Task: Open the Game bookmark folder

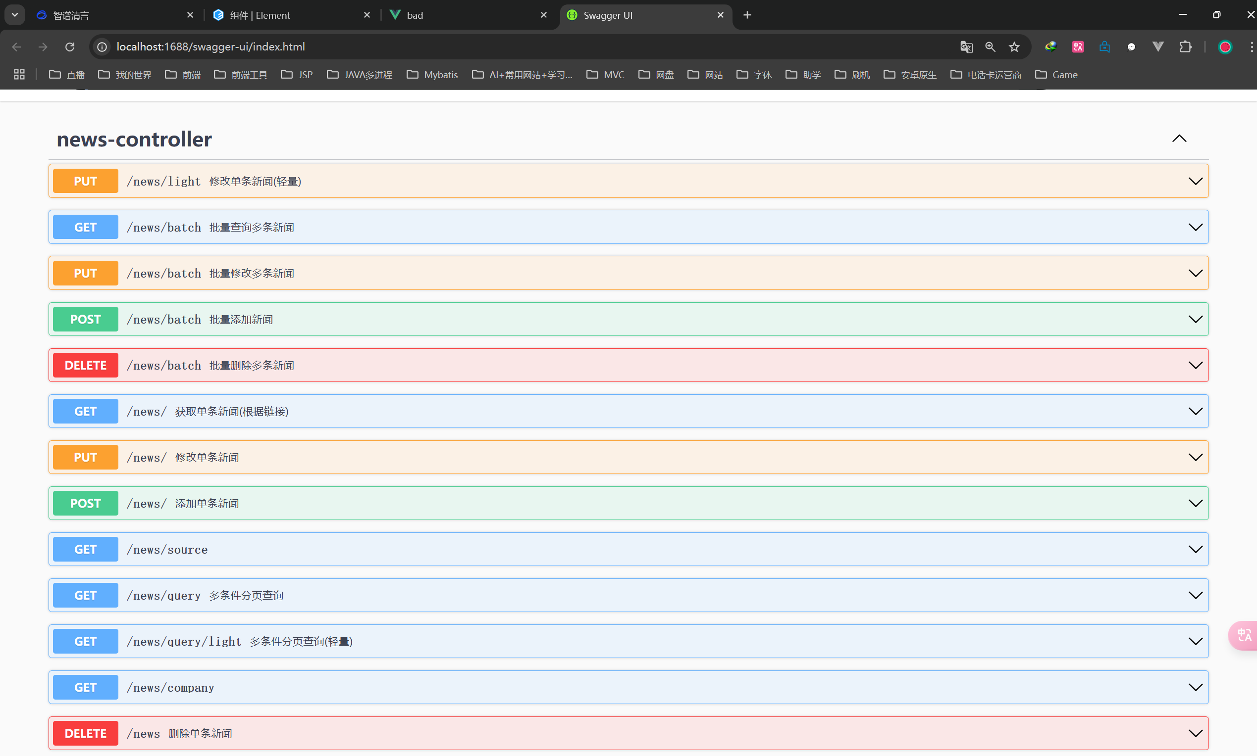Action: pyautogui.click(x=1056, y=75)
